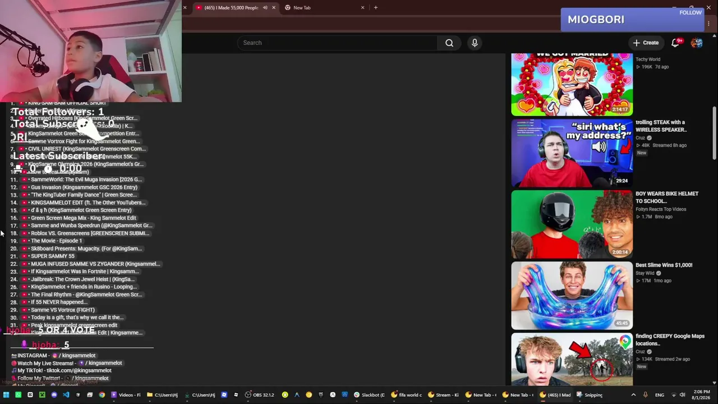Open the 'We Got Married' video thumbnail
718x404 pixels.
[x=572, y=84]
